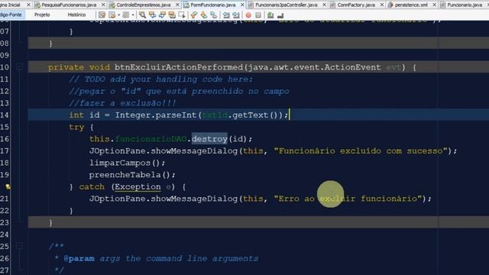Viewport: 489px width, 275px height.
Task: Close the persistence.xml tab
Action: click(435, 5)
